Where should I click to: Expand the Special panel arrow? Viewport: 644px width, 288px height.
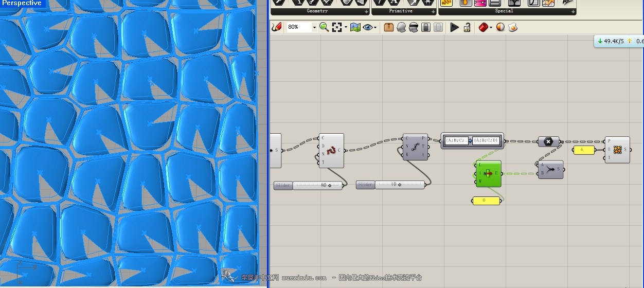[x=573, y=11]
